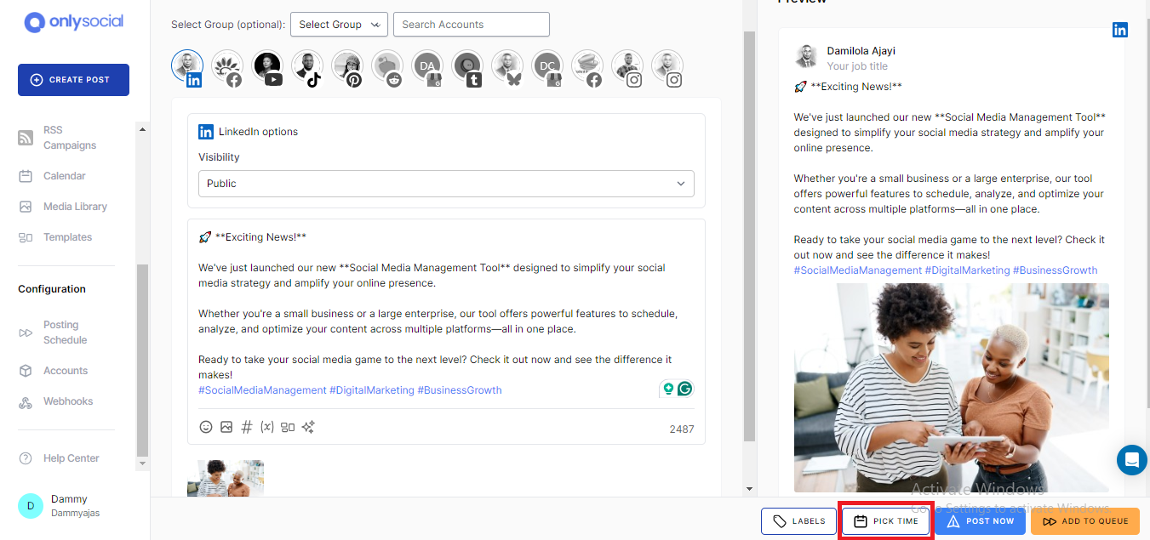Open the chat support bubble
The width and height of the screenshot is (1150, 540).
tap(1131, 460)
